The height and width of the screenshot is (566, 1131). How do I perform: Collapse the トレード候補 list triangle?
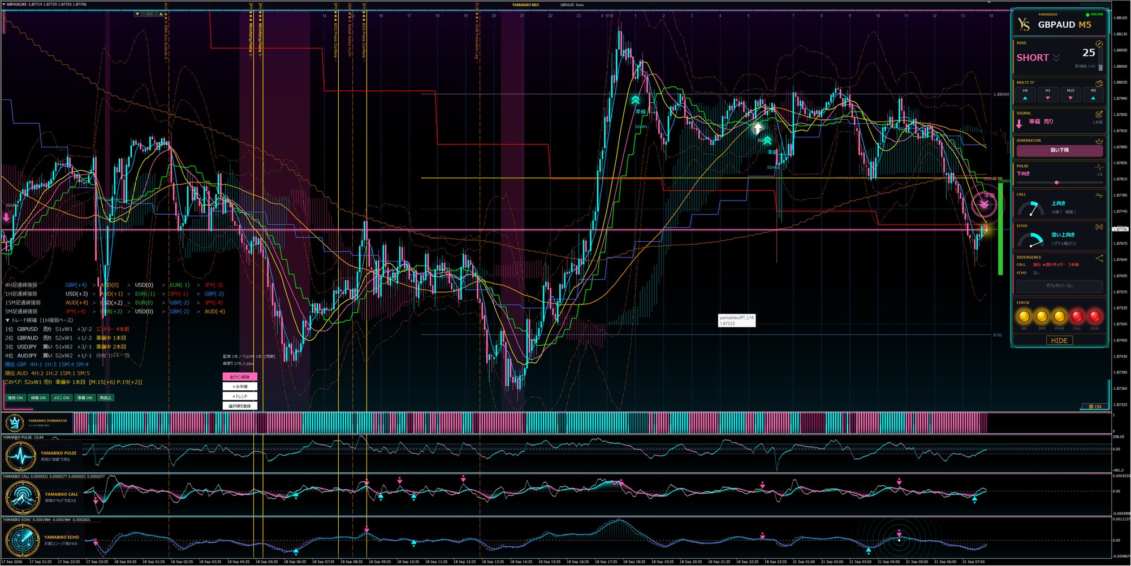[7, 320]
